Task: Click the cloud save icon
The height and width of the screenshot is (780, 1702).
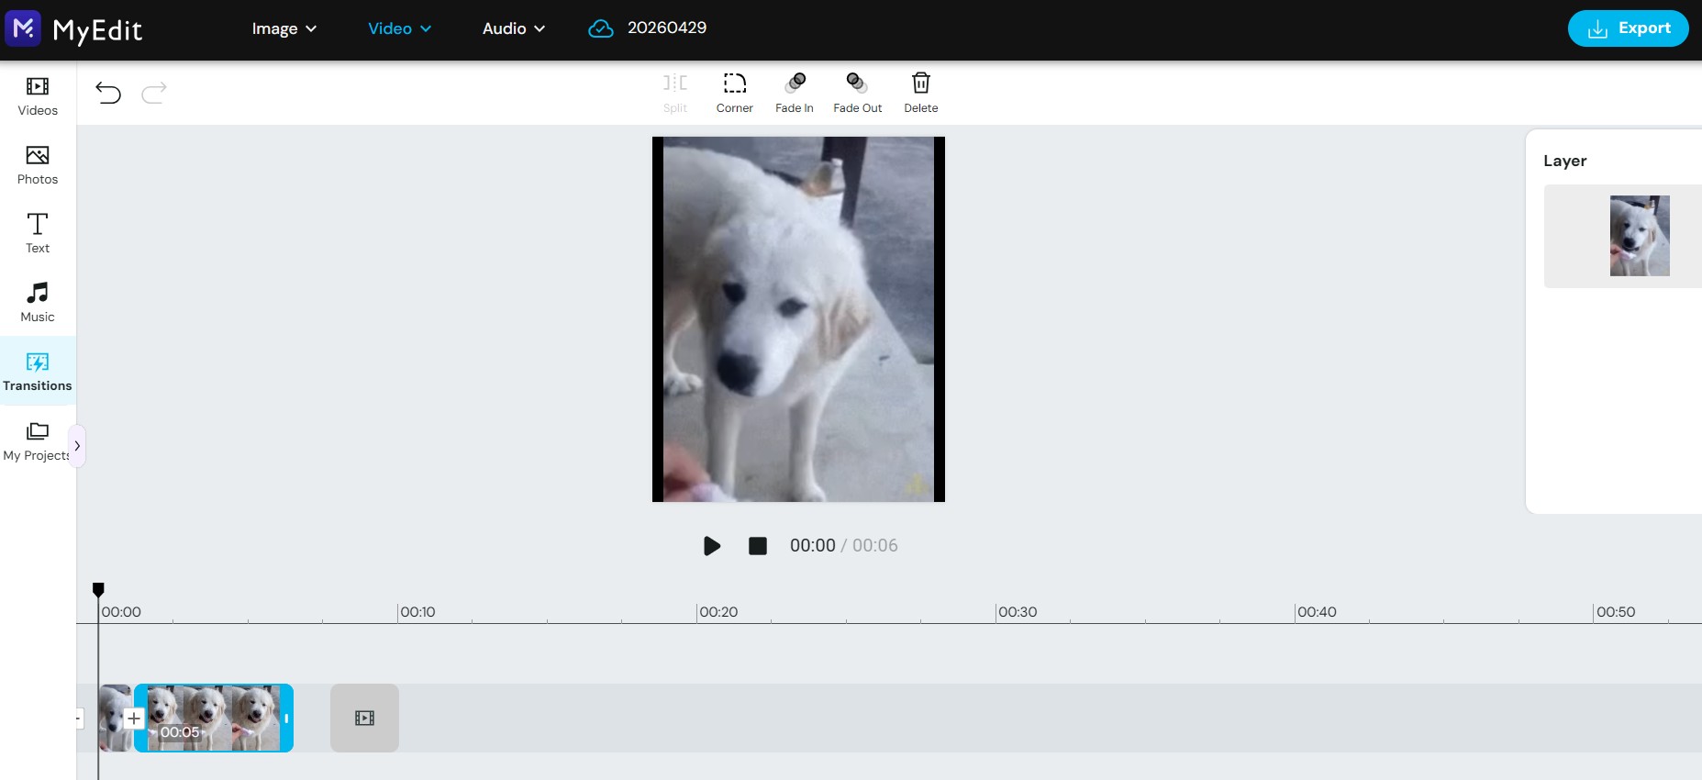Action: 600,28
